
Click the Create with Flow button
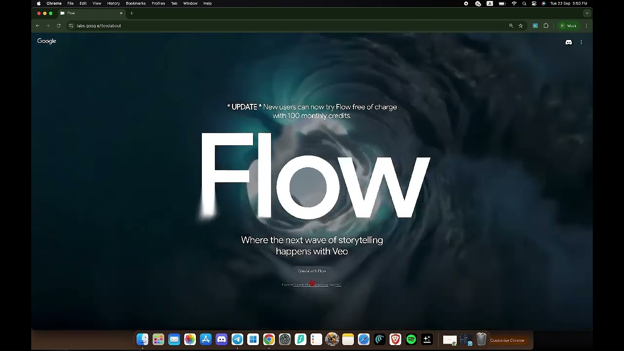pos(312,271)
